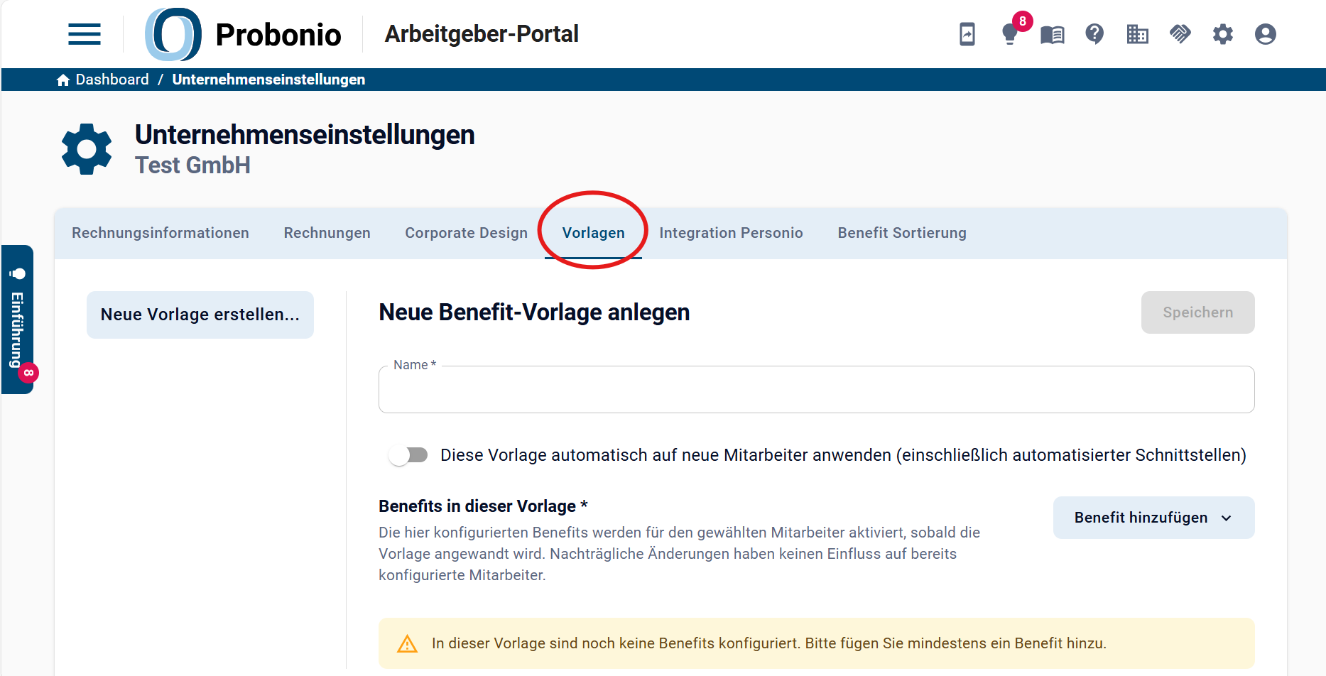Open the help question mark icon
Screen dimensions: 1326x676
point(1095,34)
